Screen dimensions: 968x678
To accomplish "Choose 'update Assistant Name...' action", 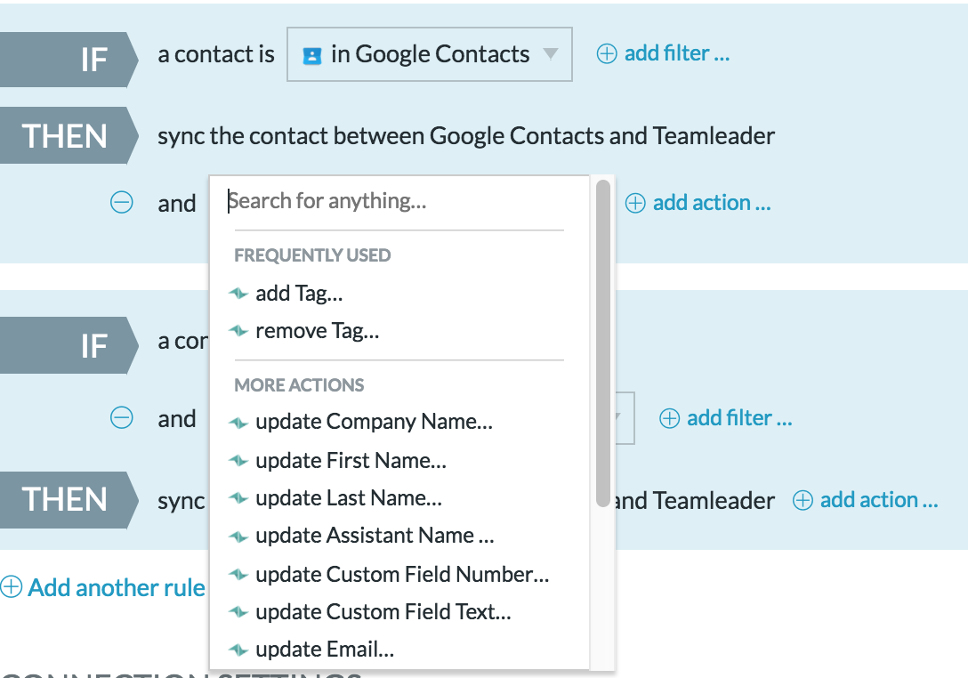I will [375, 536].
